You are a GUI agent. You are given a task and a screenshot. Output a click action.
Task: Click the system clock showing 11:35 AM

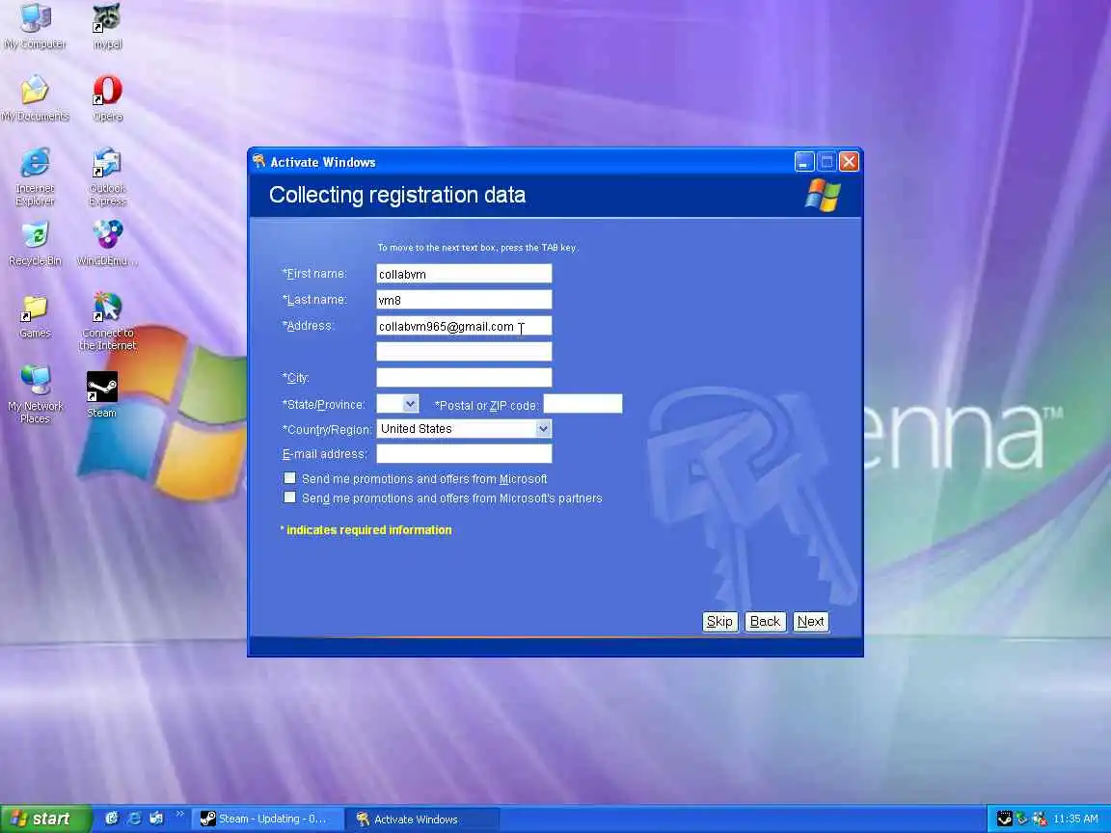click(x=1075, y=819)
